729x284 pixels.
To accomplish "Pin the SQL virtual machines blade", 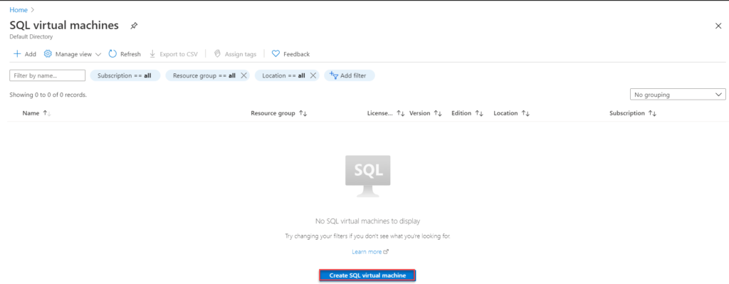I will point(134,26).
